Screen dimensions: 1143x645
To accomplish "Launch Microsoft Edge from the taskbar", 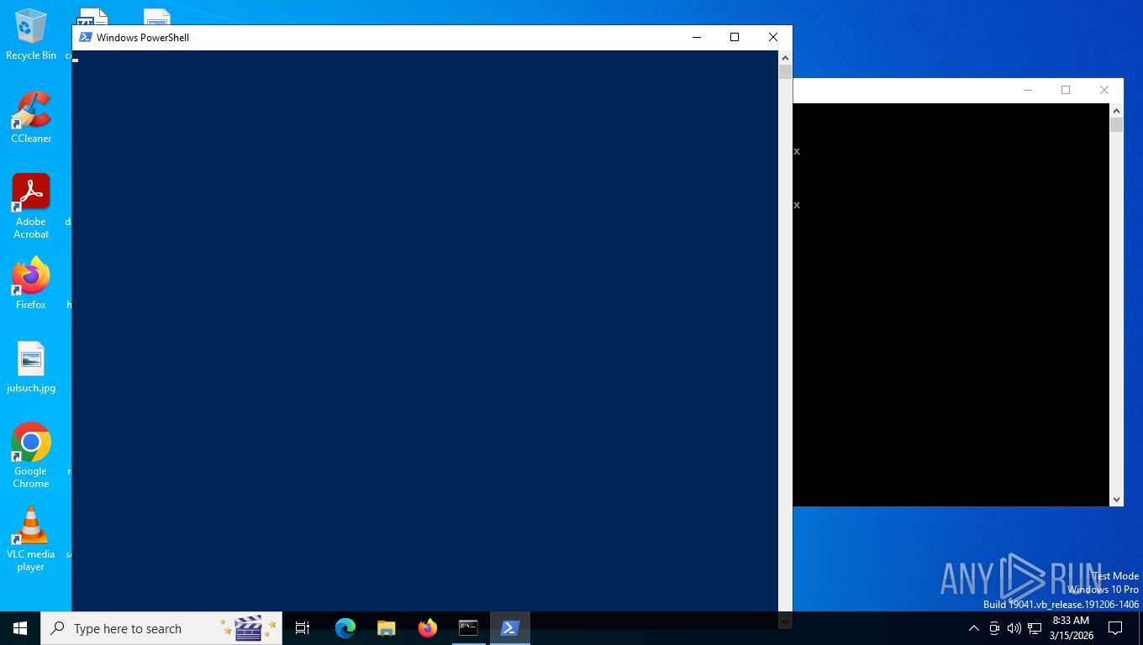I will pos(345,628).
